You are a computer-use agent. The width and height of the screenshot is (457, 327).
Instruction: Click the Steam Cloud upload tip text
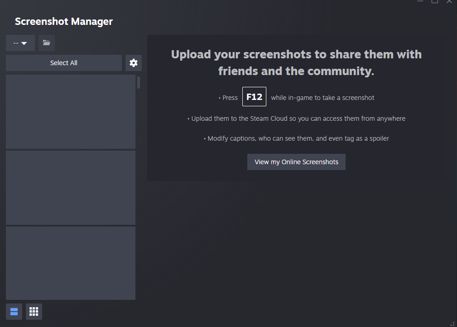point(296,118)
